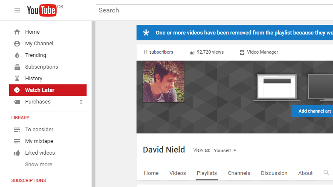Open Subscriptions in the sidebar
The height and width of the screenshot is (187, 333).
[48, 67]
